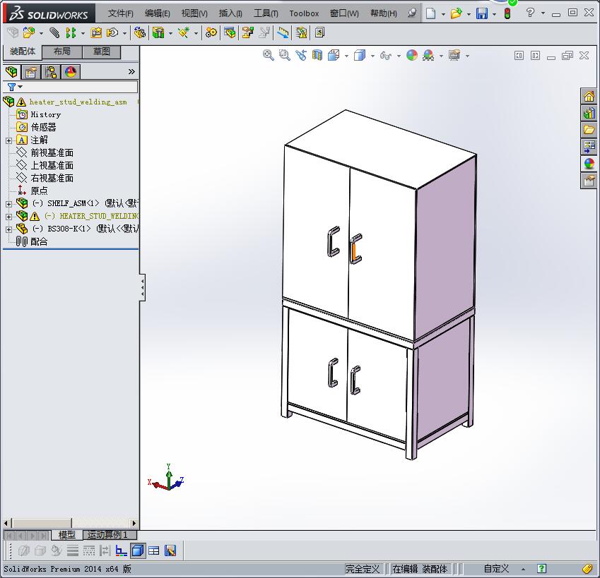Image resolution: width=600 pixels, height=578 pixels.
Task: Open the DisplayManager tab icon
Action: [71, 72]
